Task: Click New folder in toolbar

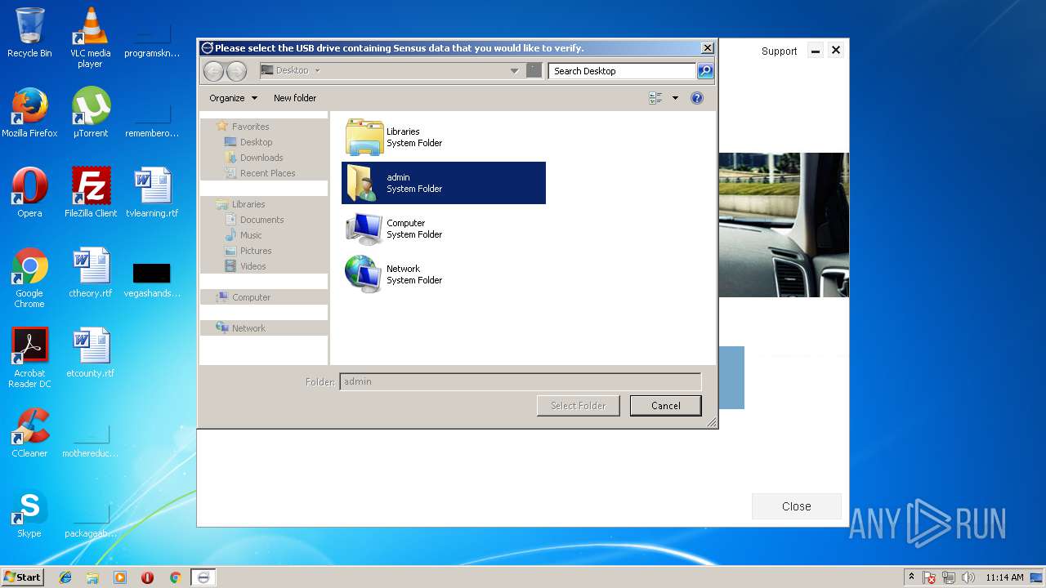Action: (x=295, y=98)
